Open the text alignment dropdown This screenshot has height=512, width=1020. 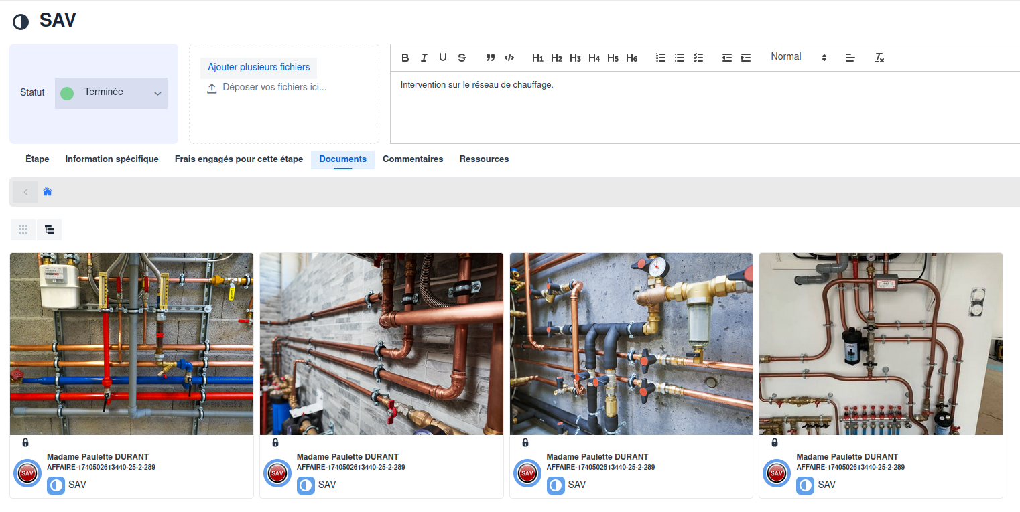[x=850, y=58]
